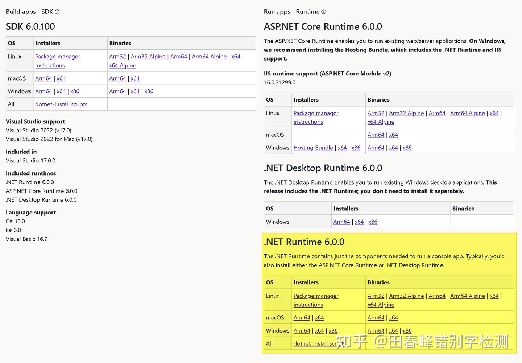Click the info icon next to Runtime

tap(323, 11)
